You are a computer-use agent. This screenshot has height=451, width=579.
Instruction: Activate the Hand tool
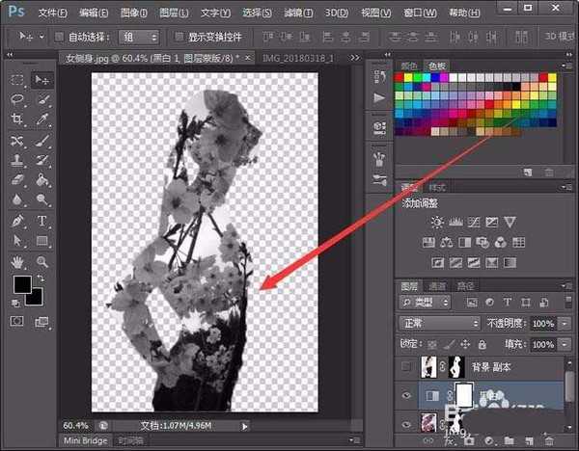tap(17, 261)
